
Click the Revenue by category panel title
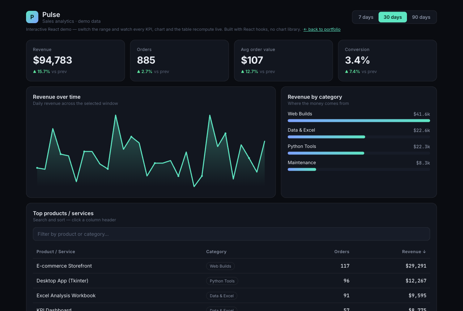point(315,97)
